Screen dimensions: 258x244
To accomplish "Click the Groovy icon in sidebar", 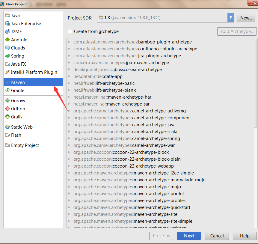I will pos(7,101).
